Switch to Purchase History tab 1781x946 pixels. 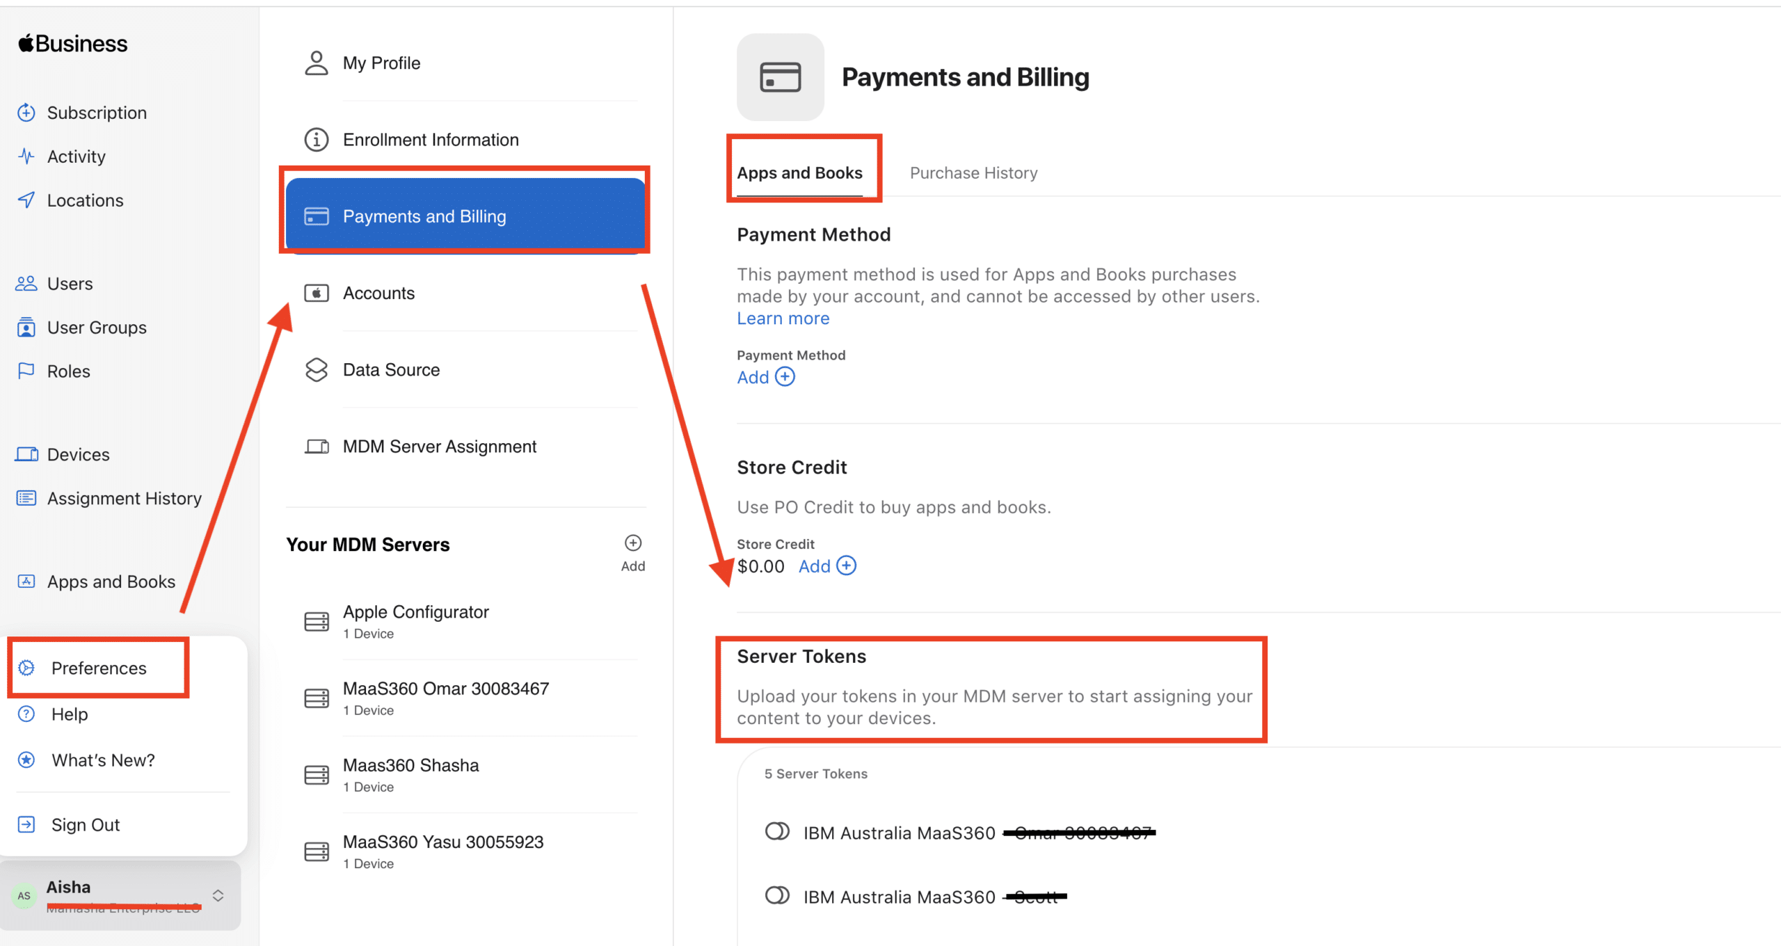coord(973,173)
